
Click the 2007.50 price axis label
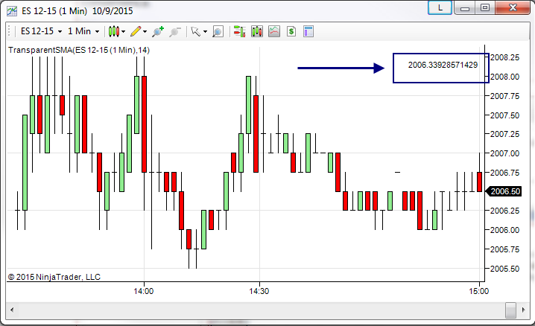tap(504, 115)
